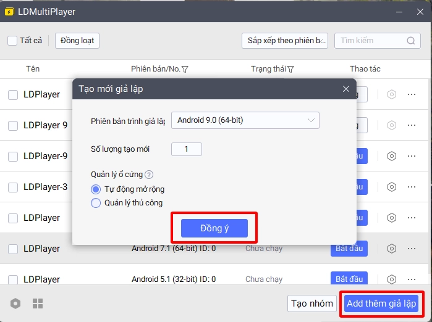Click the filter icon next to Phiên bản/No.

(185, 69)
